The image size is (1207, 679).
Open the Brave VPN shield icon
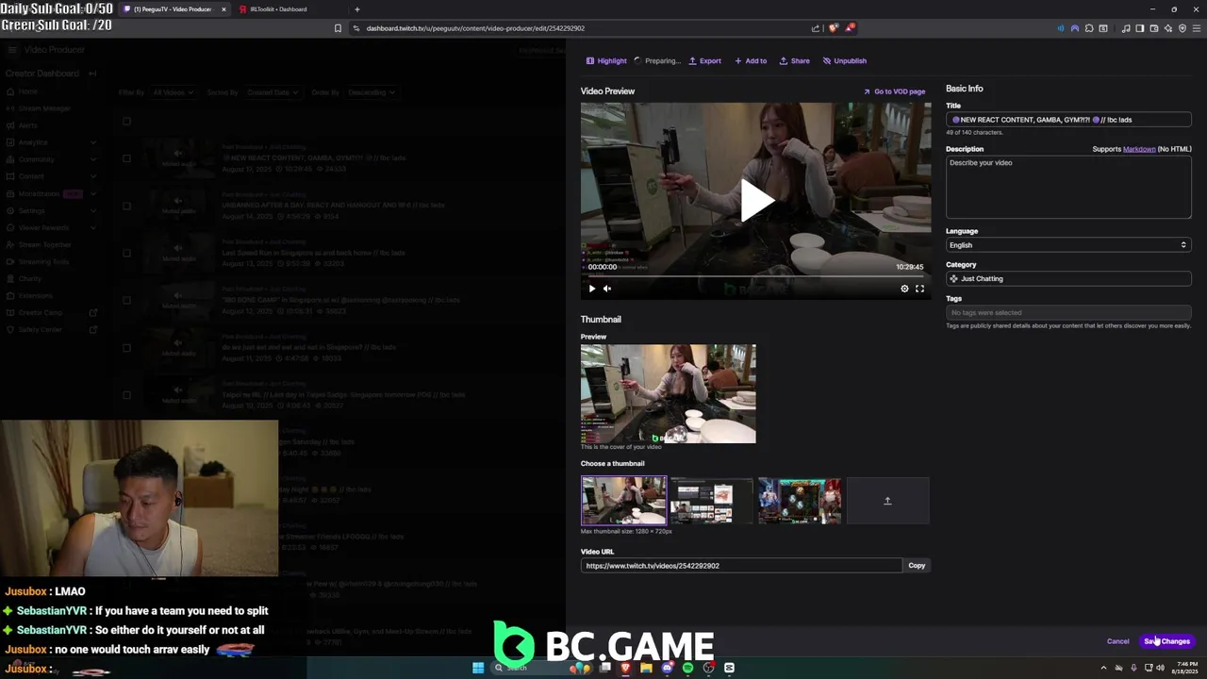point(1182,28)
